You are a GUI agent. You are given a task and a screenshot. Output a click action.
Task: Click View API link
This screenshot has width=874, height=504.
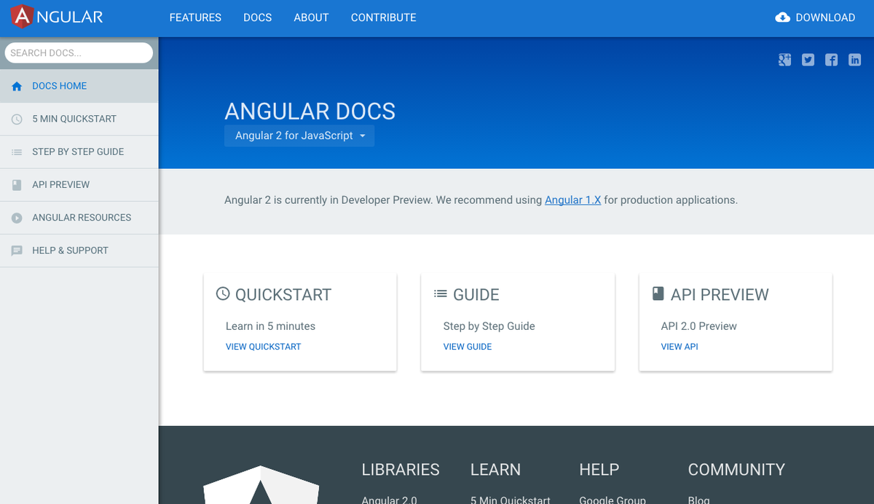coord(680,347)
